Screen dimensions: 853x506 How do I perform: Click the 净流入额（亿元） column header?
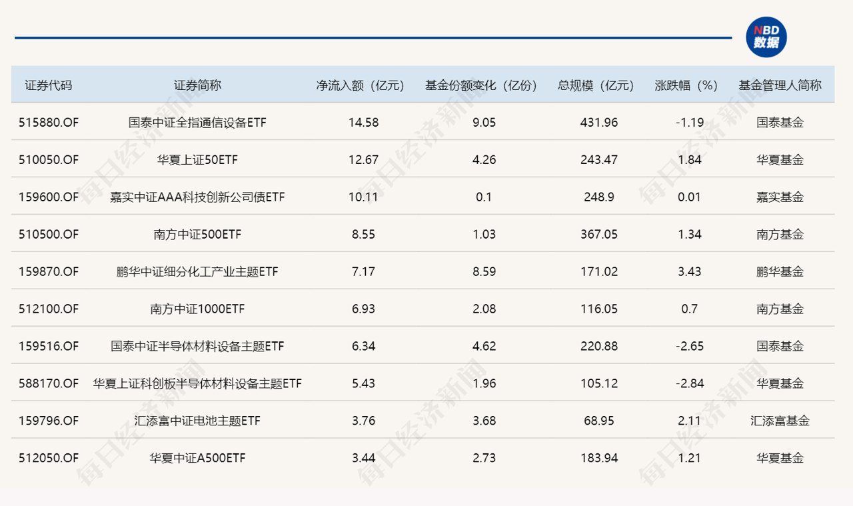coord(361,85)
